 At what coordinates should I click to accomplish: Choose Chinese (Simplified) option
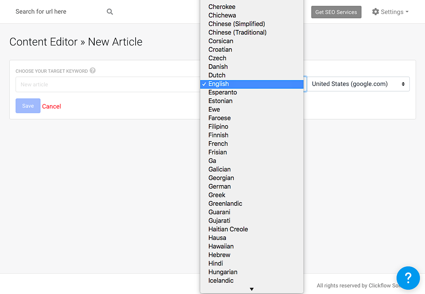point(252,24)
